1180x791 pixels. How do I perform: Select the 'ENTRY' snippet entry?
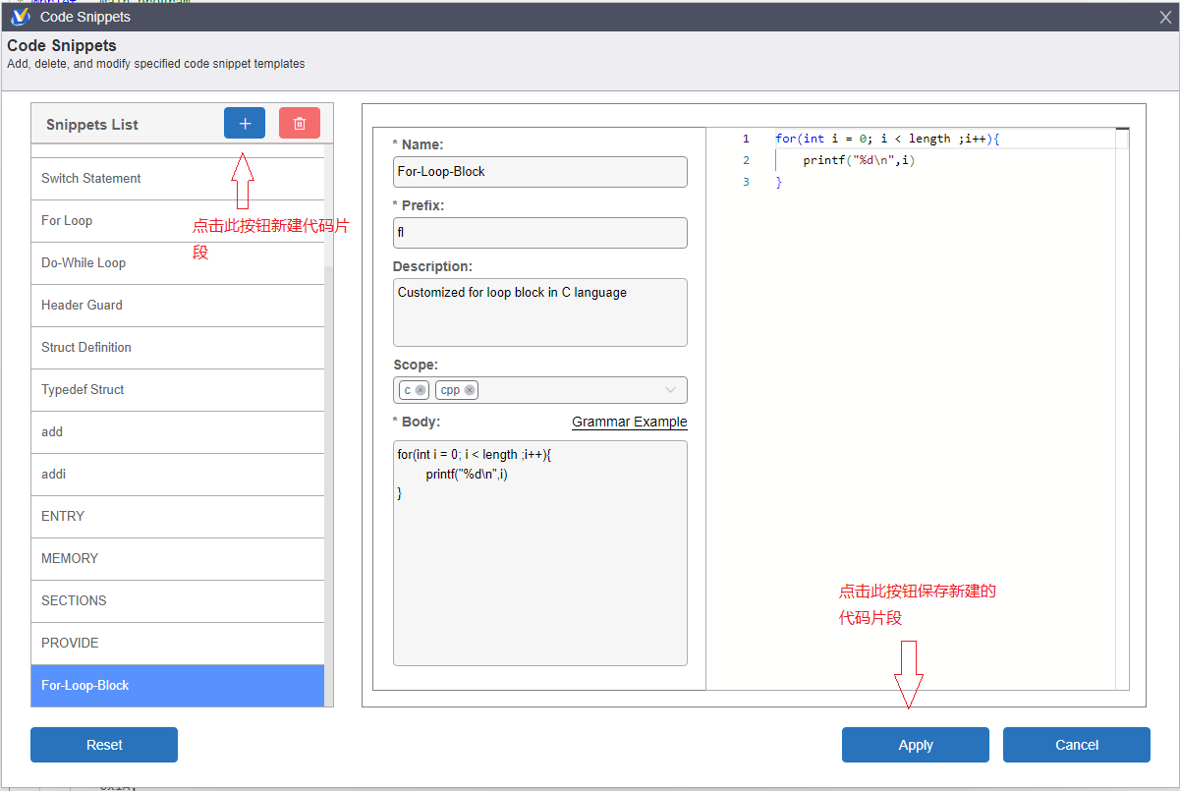point(178,516)
